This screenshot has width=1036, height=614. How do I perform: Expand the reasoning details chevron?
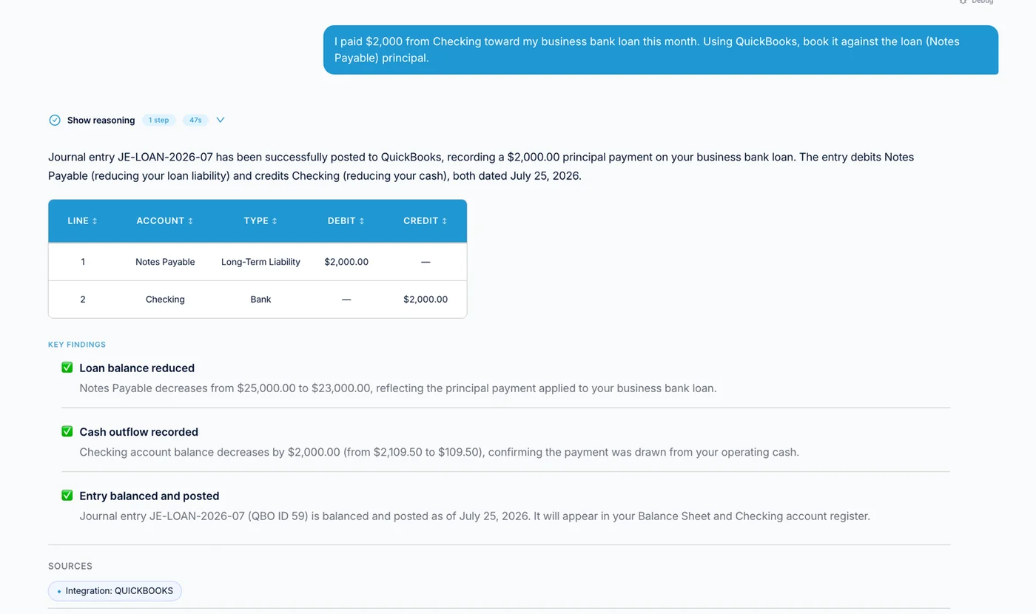coord(220,120)
